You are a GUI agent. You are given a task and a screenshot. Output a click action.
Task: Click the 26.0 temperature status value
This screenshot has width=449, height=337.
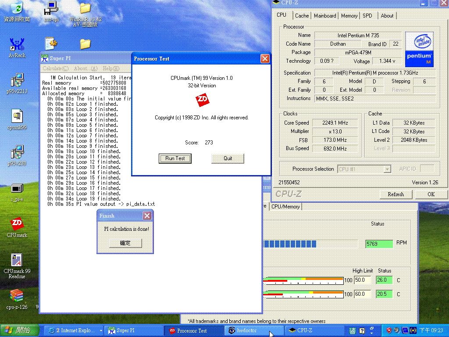click(x=384, y=280)
